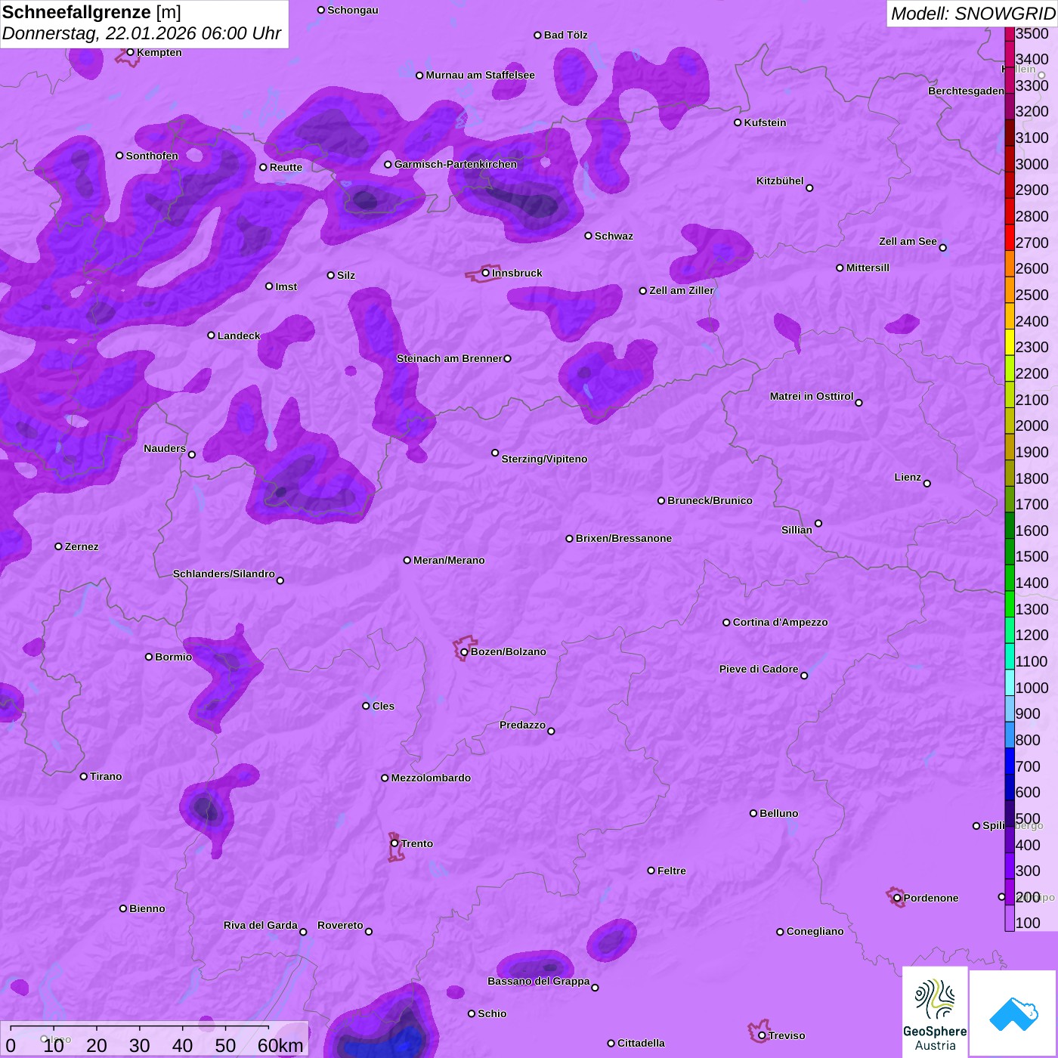Image resolution: width=1058 pixels, height=1058 pixels.
Task: Click the "60km" scale bar label
Action: [x=280, y=1045]
